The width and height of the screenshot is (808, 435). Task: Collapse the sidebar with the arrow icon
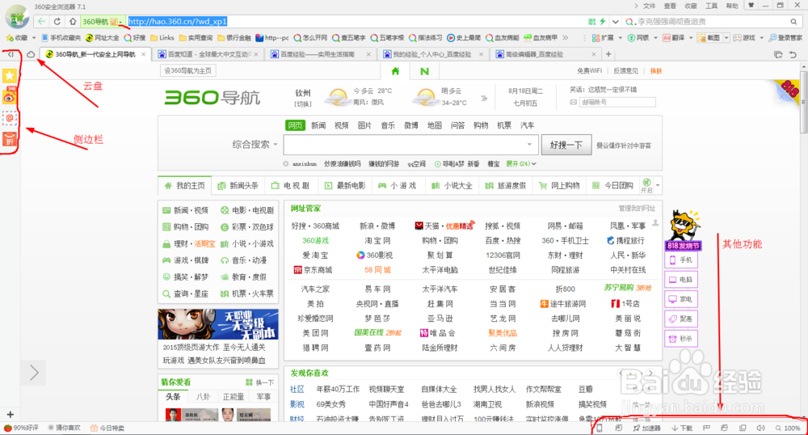coord(11,54)
